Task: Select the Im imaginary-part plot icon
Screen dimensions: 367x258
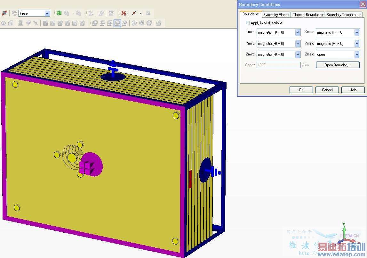Action: [102, 23]
